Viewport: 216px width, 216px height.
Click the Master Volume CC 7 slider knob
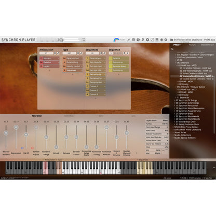pyautogui.click(x=6, y=133)
